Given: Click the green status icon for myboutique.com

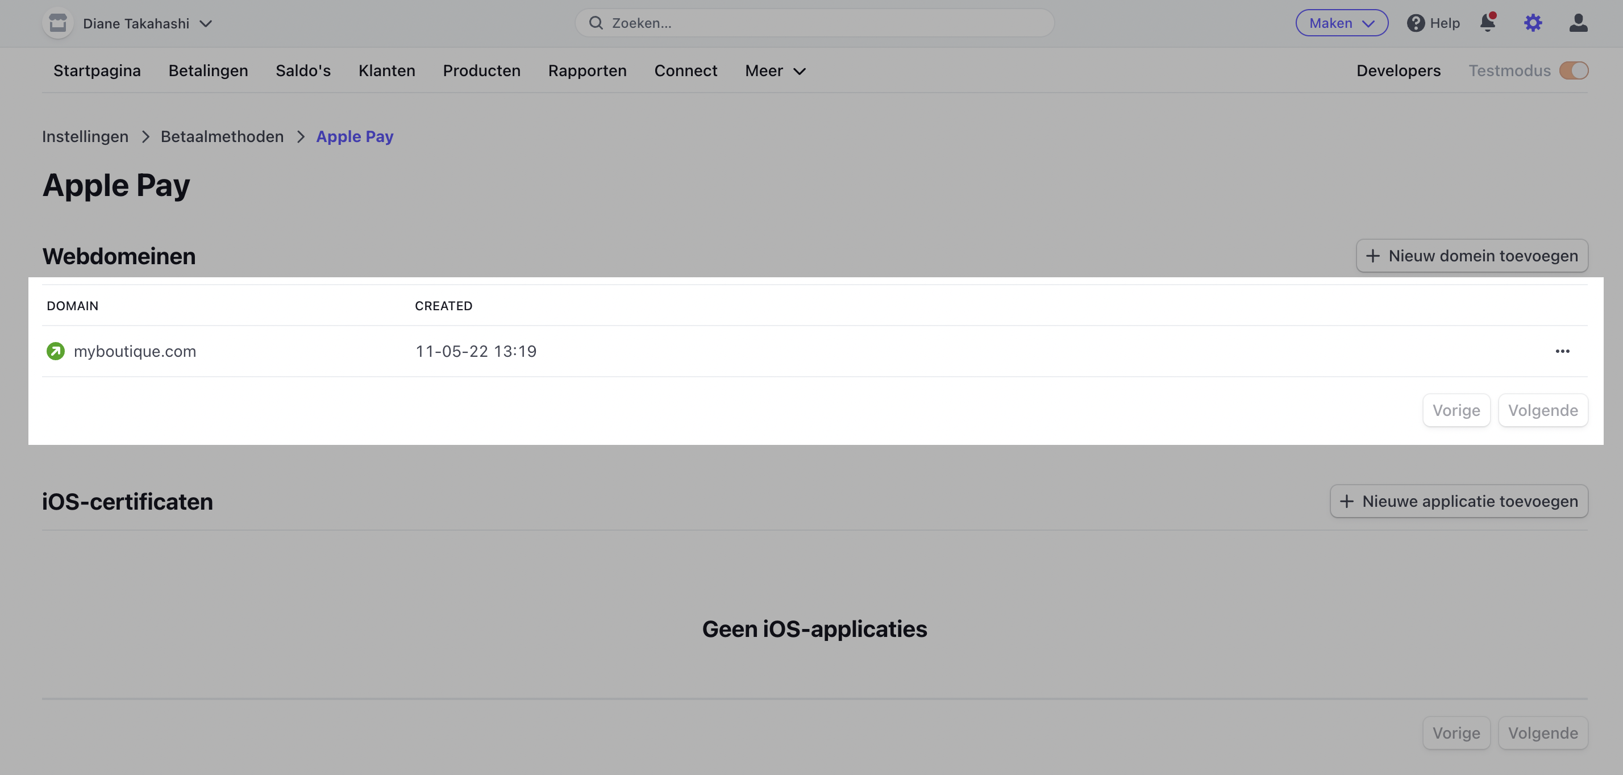Looking at the screenshot, I should point(55,351).
